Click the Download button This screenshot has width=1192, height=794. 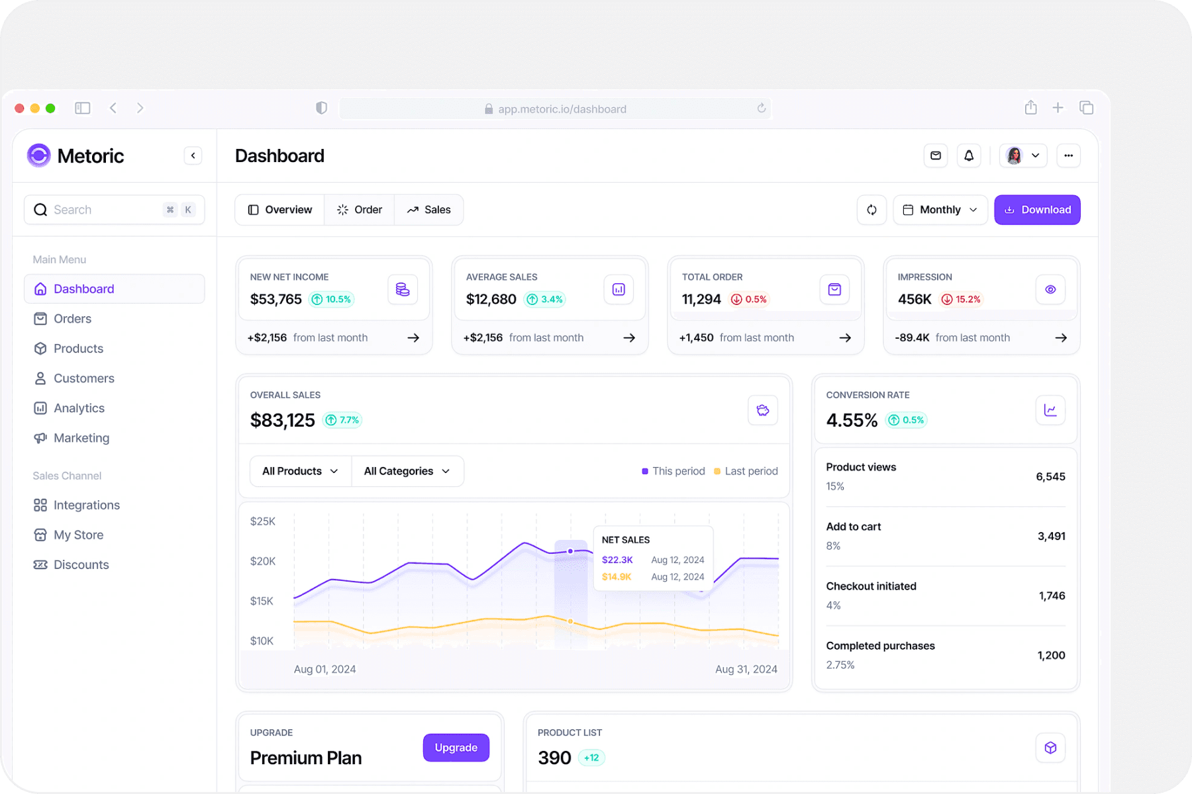pyautogui.click(x=1037, y=210)
